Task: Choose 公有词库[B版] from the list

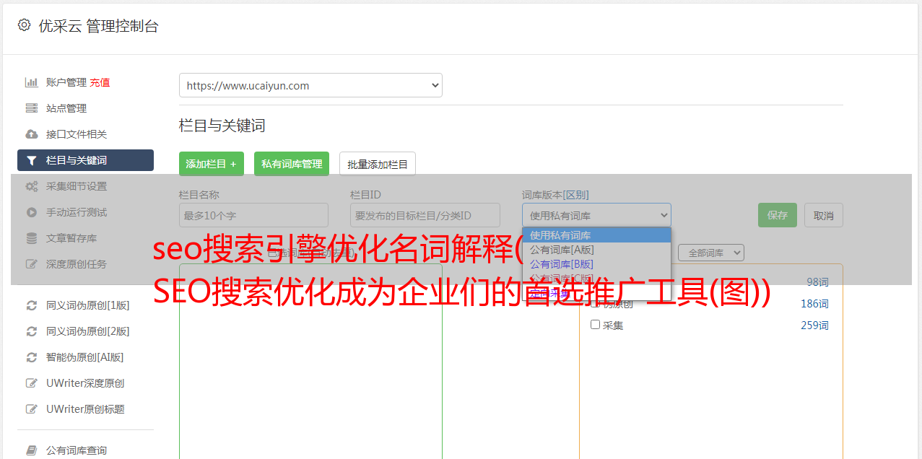Action: coord(596,264)
